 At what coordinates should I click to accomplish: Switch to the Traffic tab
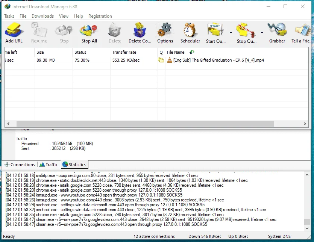click(49, 165)
